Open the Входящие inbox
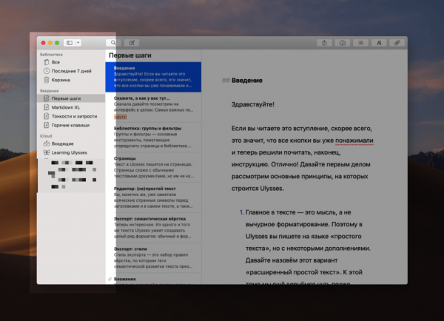 click(71, 143)
